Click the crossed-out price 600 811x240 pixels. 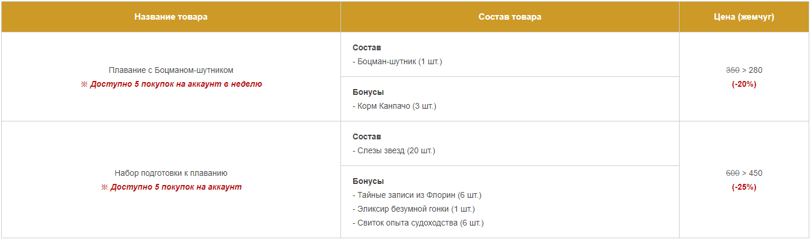[732, 173]
